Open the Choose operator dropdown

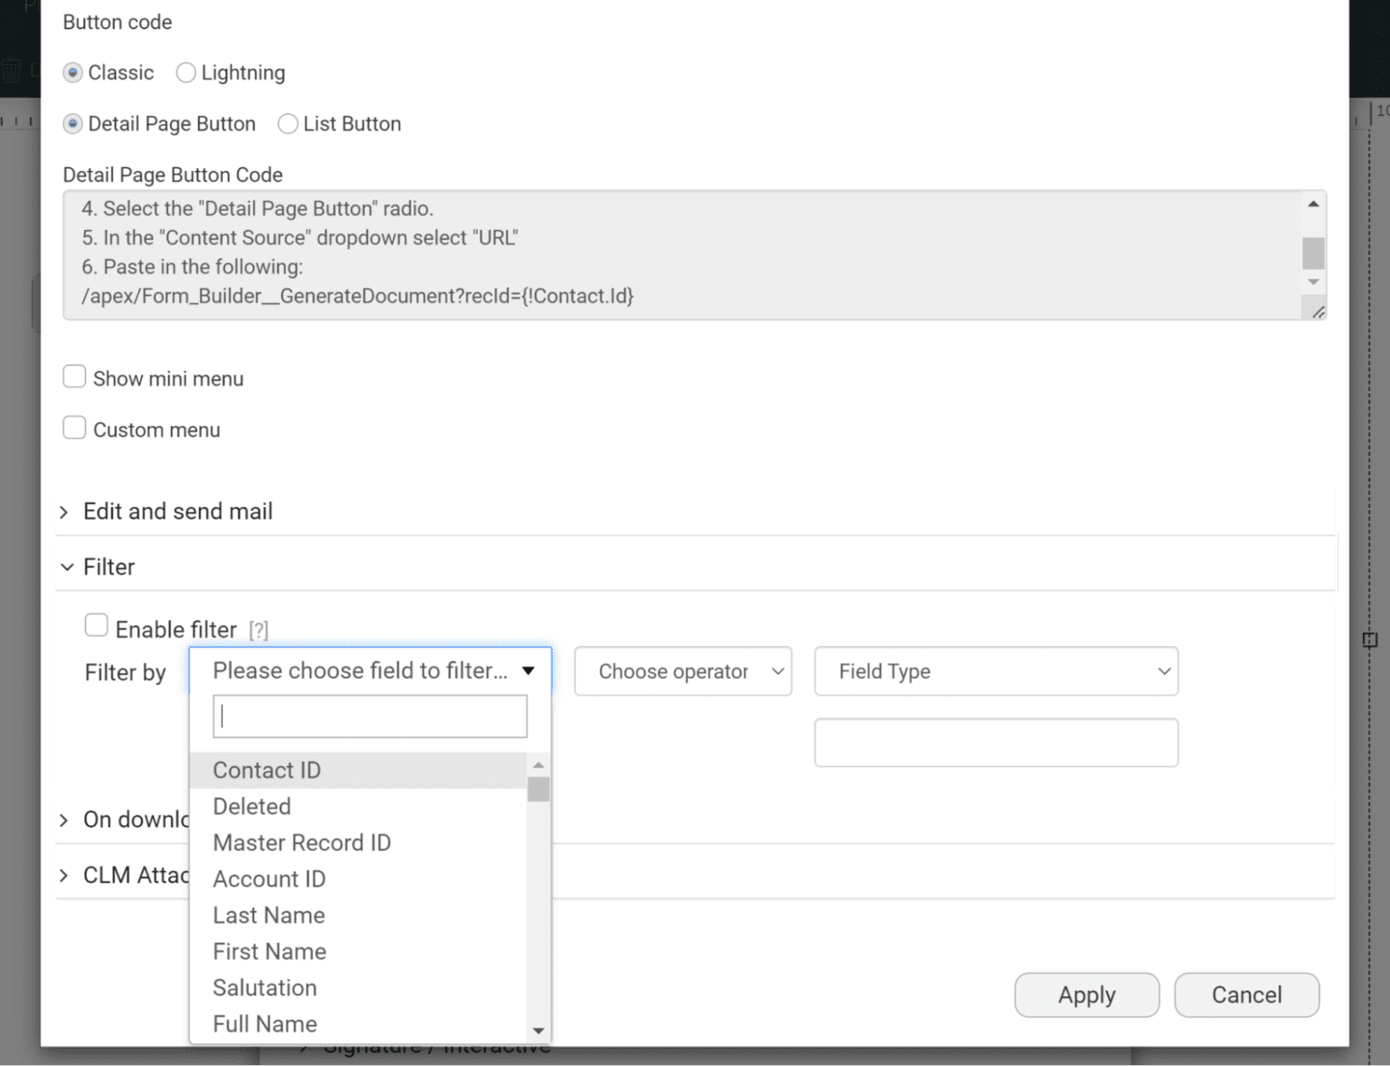pyautogui.click(x=683, y=671)
